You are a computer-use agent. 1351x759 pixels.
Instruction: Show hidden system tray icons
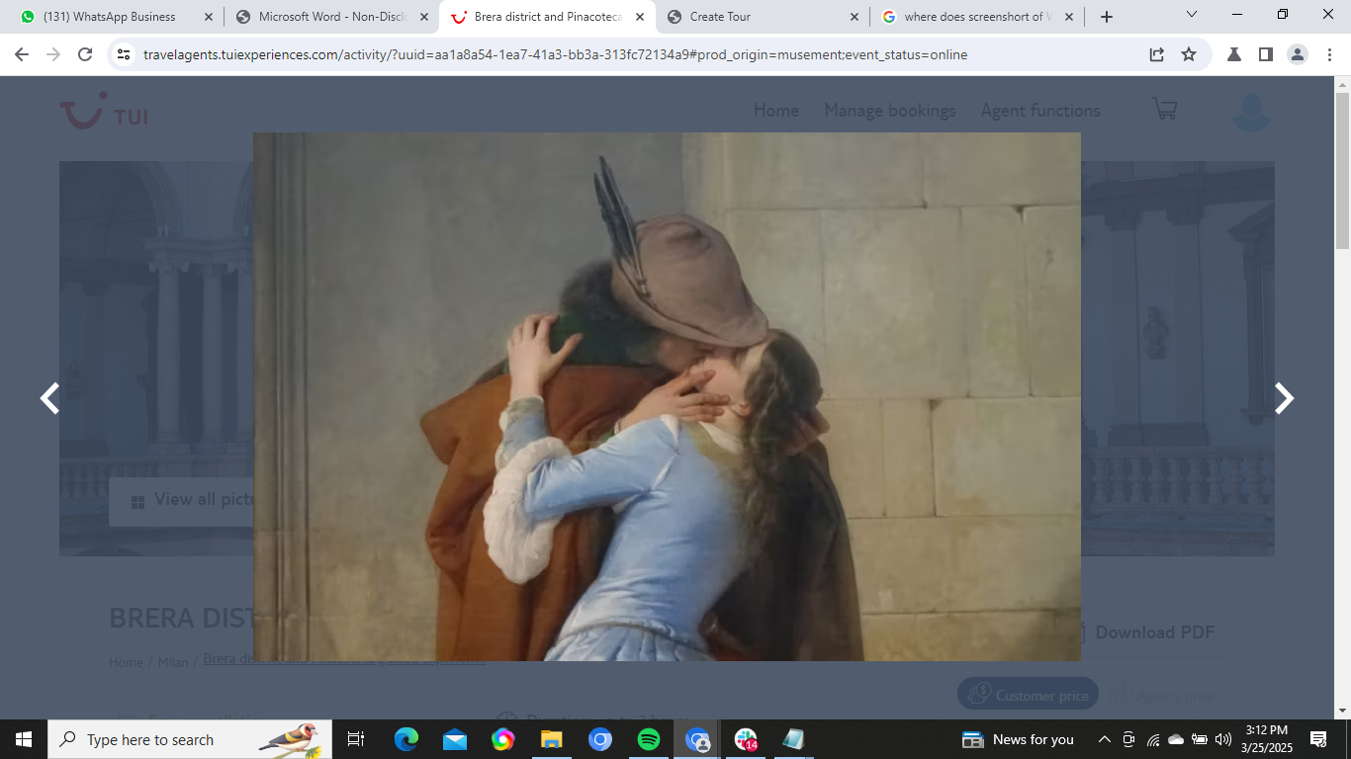click(x=1105, y=739)
